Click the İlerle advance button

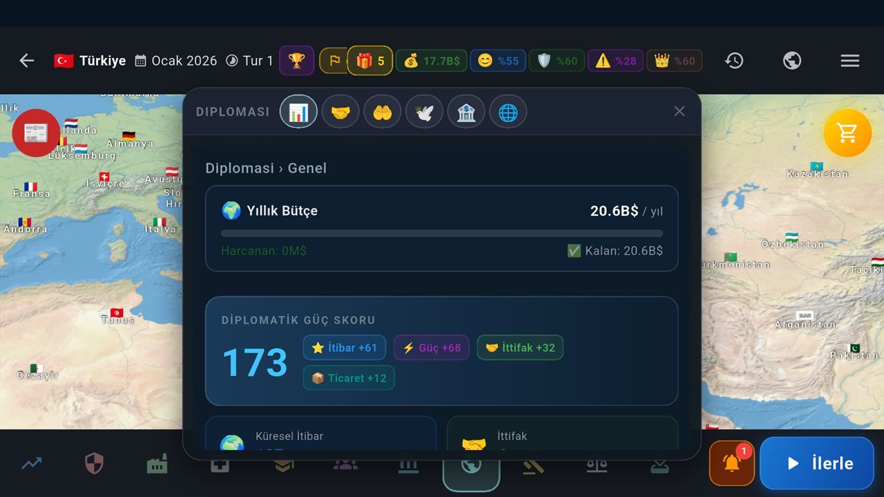click(817, 463)
